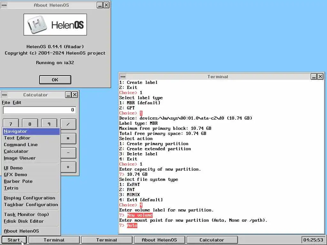327x245 pixels.
Task: Click calculator multiply button
Action: pos(68,138)
